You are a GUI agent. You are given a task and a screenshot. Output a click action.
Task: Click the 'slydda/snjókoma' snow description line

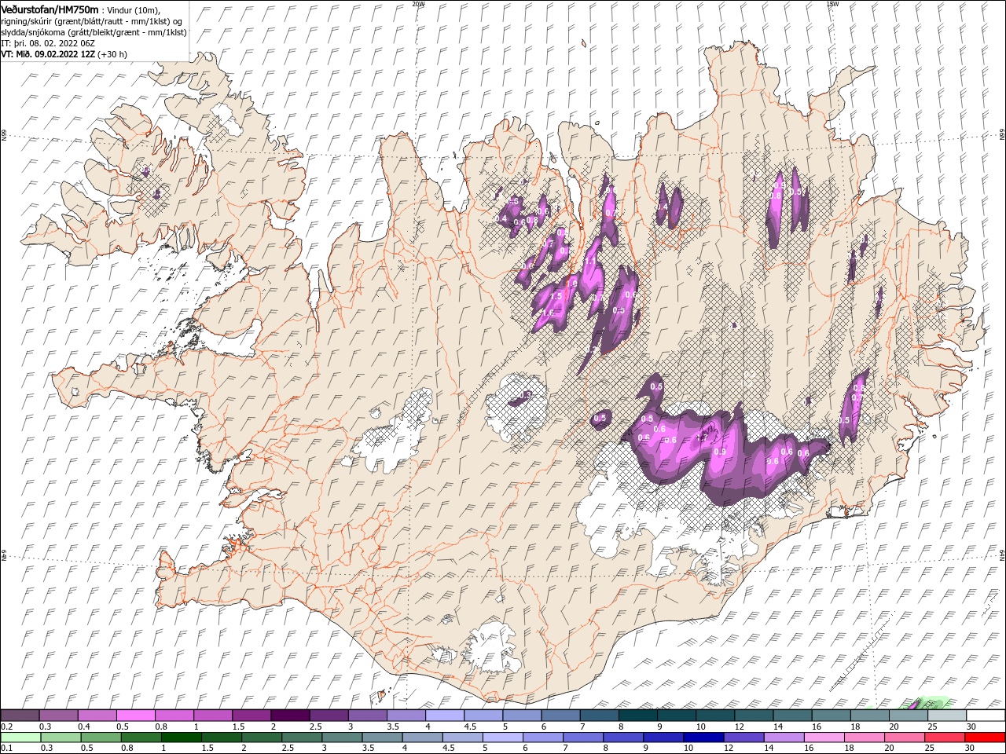[x=94, y=32]
